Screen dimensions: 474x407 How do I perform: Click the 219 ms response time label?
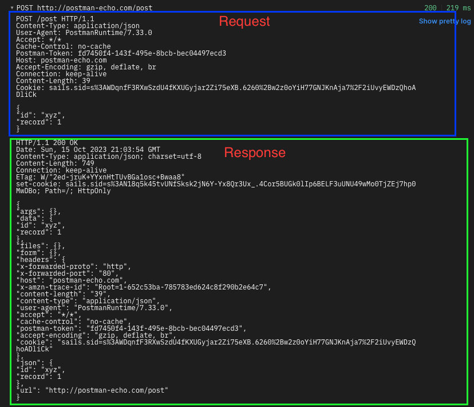pyautogui.click(x=459, y=8)
